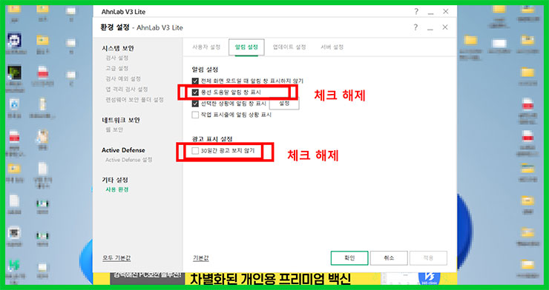Select Active Defense 설정 in the sidebar
This screenshot has height=290, width=549.
pos(129,160)
